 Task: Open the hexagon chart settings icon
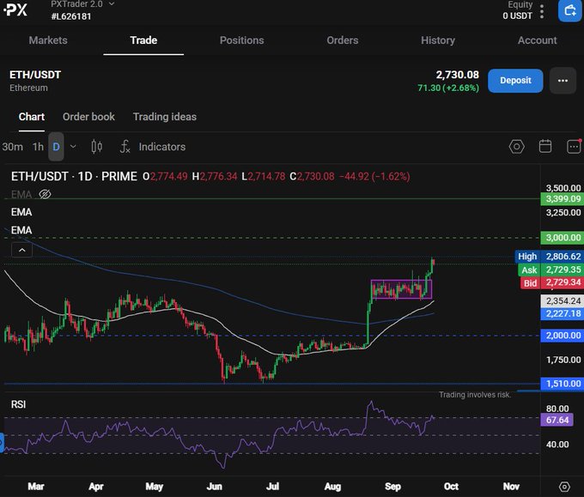(517, 147)
